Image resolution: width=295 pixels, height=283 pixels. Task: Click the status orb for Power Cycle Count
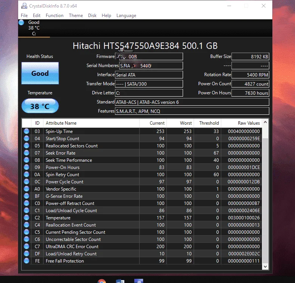(x=26, y=181)
